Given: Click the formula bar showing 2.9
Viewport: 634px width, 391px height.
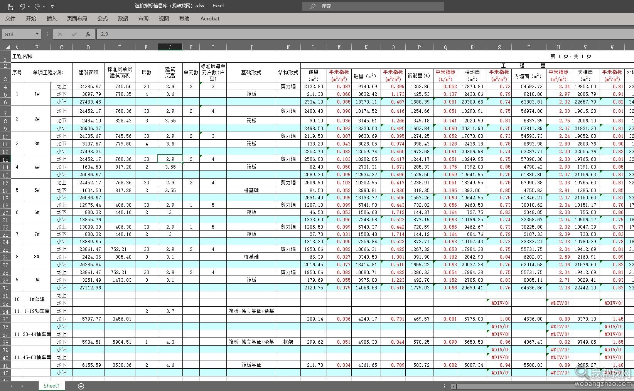Looking at the screenshot, I should (364, 34).
